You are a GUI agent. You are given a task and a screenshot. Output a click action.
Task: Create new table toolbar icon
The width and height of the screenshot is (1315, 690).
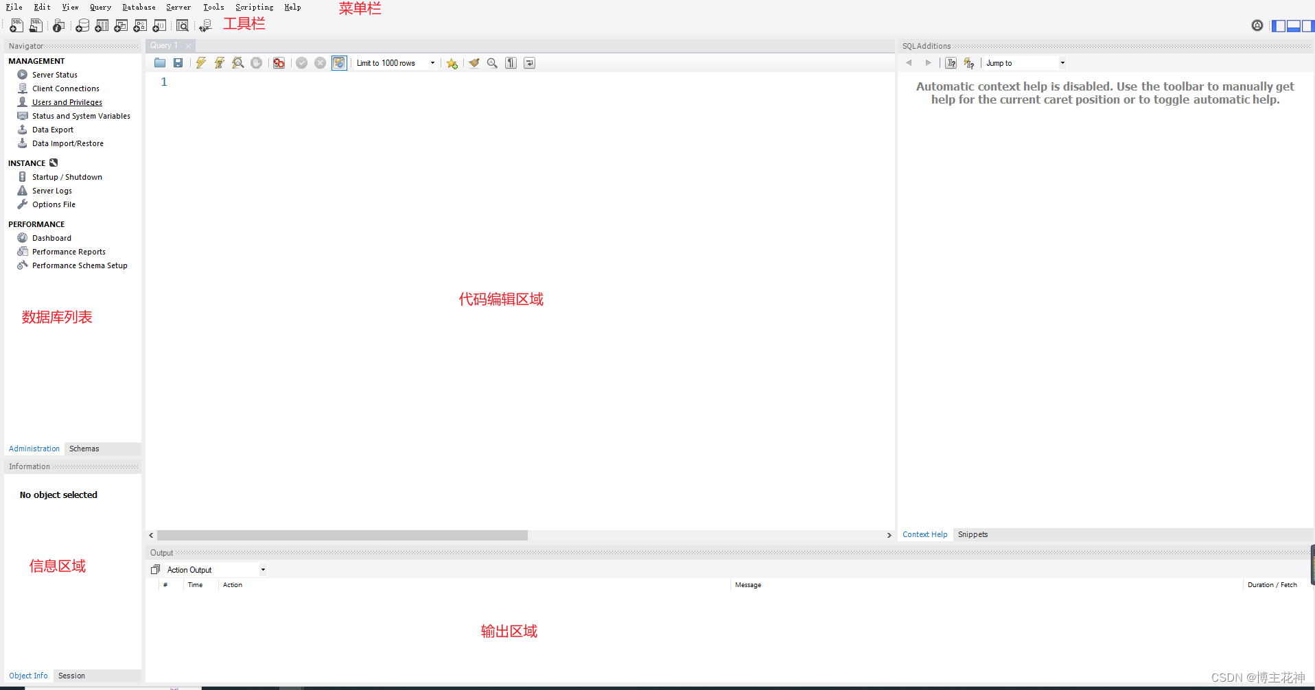(x=102, y=25)
